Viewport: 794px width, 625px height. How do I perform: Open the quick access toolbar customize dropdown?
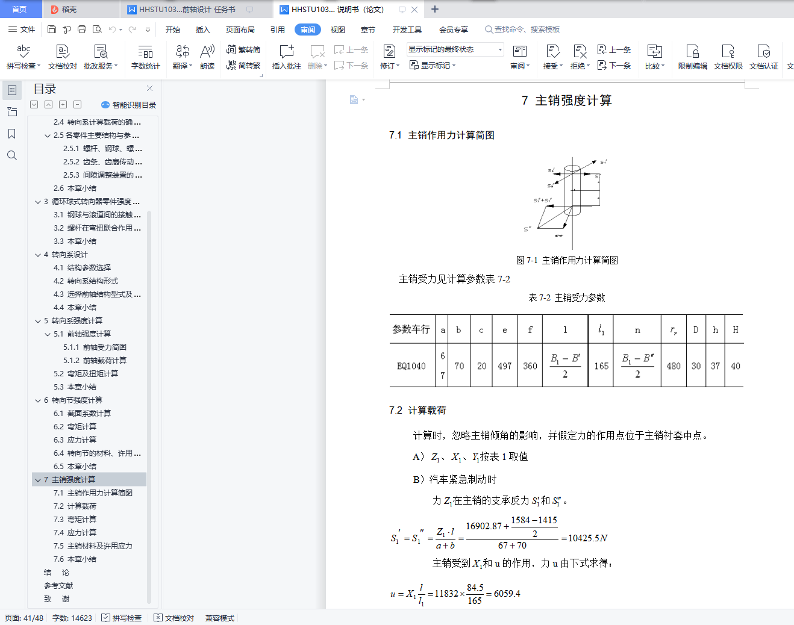[148, 30]
